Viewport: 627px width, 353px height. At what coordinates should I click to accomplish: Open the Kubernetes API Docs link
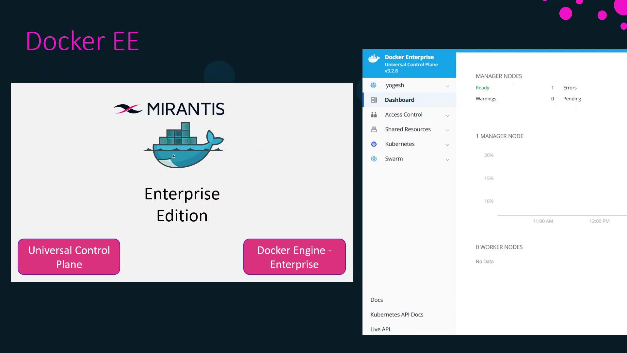tap(397, 315)
